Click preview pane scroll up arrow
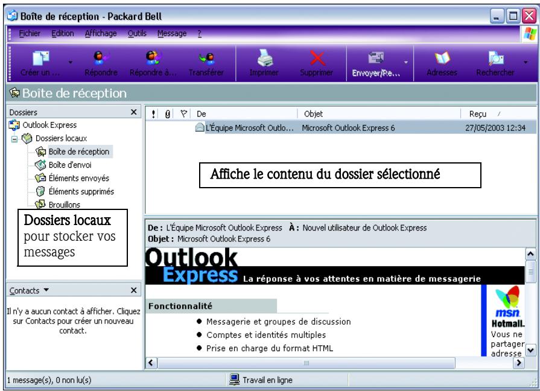This screenshot has height=391, width=540. [x=531, y=254]
